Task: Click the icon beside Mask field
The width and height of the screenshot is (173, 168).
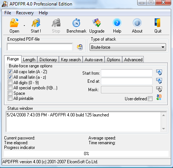Action: tap(159, 89)
